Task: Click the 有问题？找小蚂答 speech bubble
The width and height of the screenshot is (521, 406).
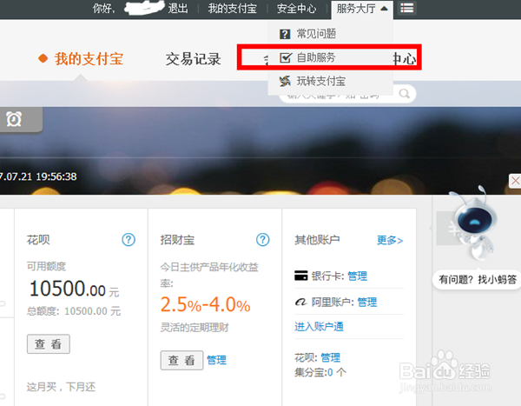Action: 478,279
